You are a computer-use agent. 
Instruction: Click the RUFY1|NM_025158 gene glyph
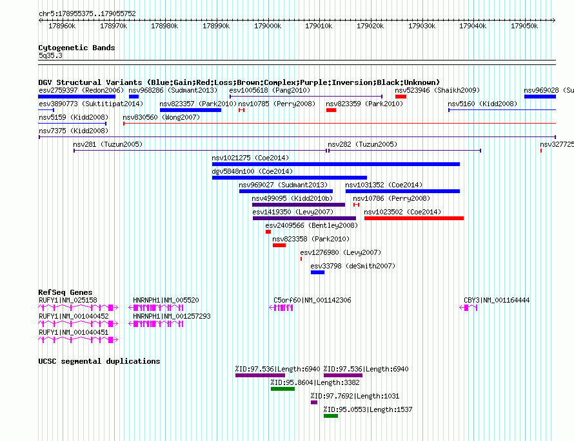coord(78,308)
